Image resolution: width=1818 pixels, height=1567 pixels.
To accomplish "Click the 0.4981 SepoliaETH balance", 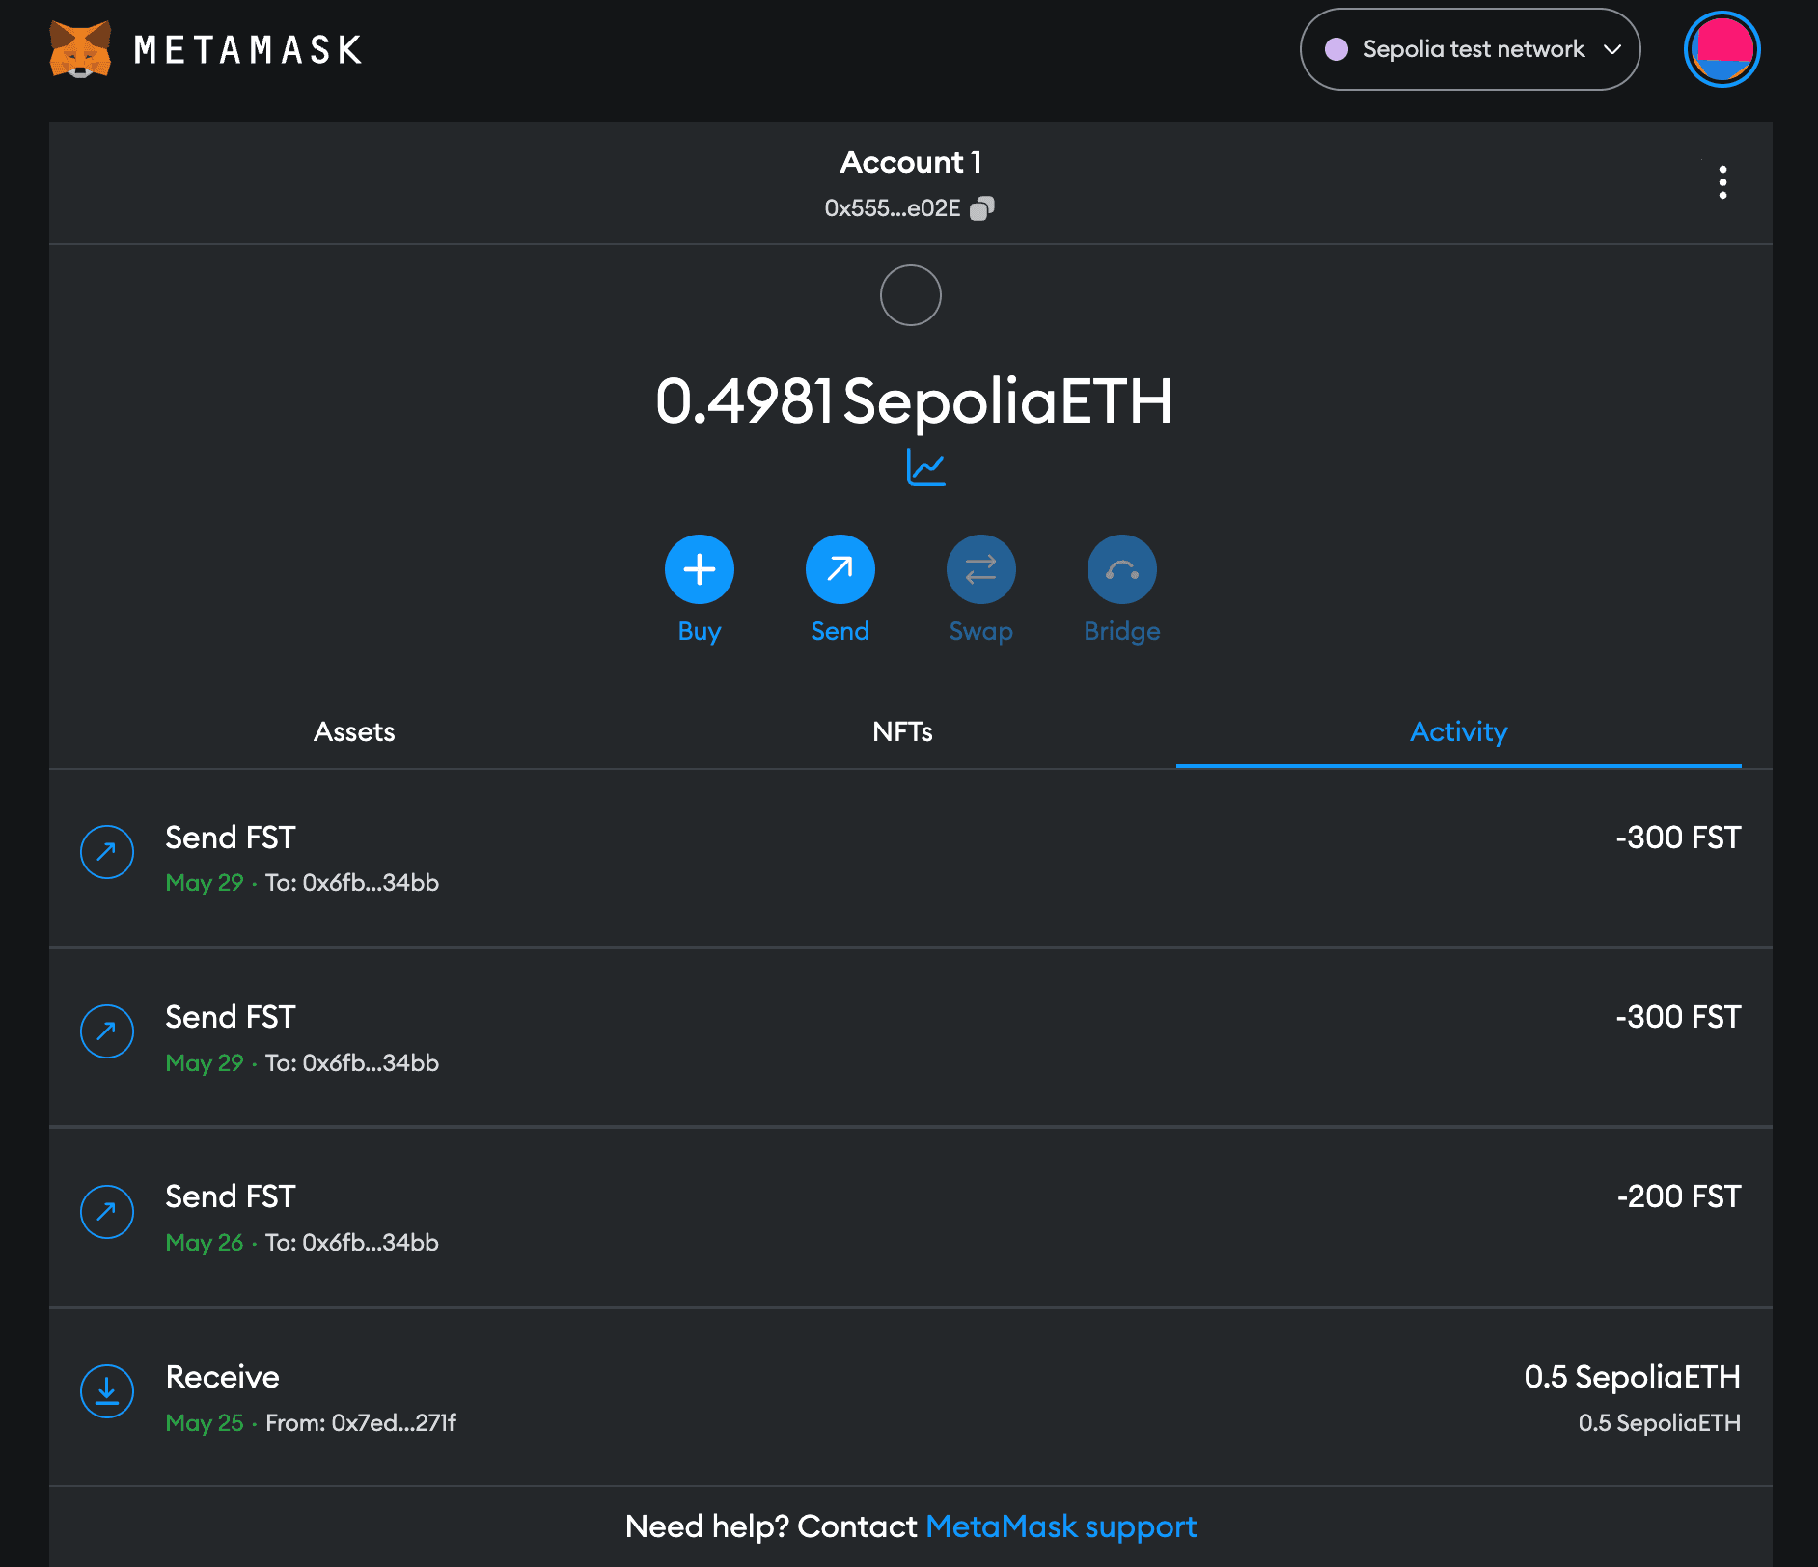I will click(x=913, y=400).
